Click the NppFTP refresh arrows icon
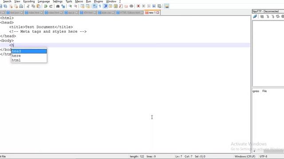 pos(278,17)
